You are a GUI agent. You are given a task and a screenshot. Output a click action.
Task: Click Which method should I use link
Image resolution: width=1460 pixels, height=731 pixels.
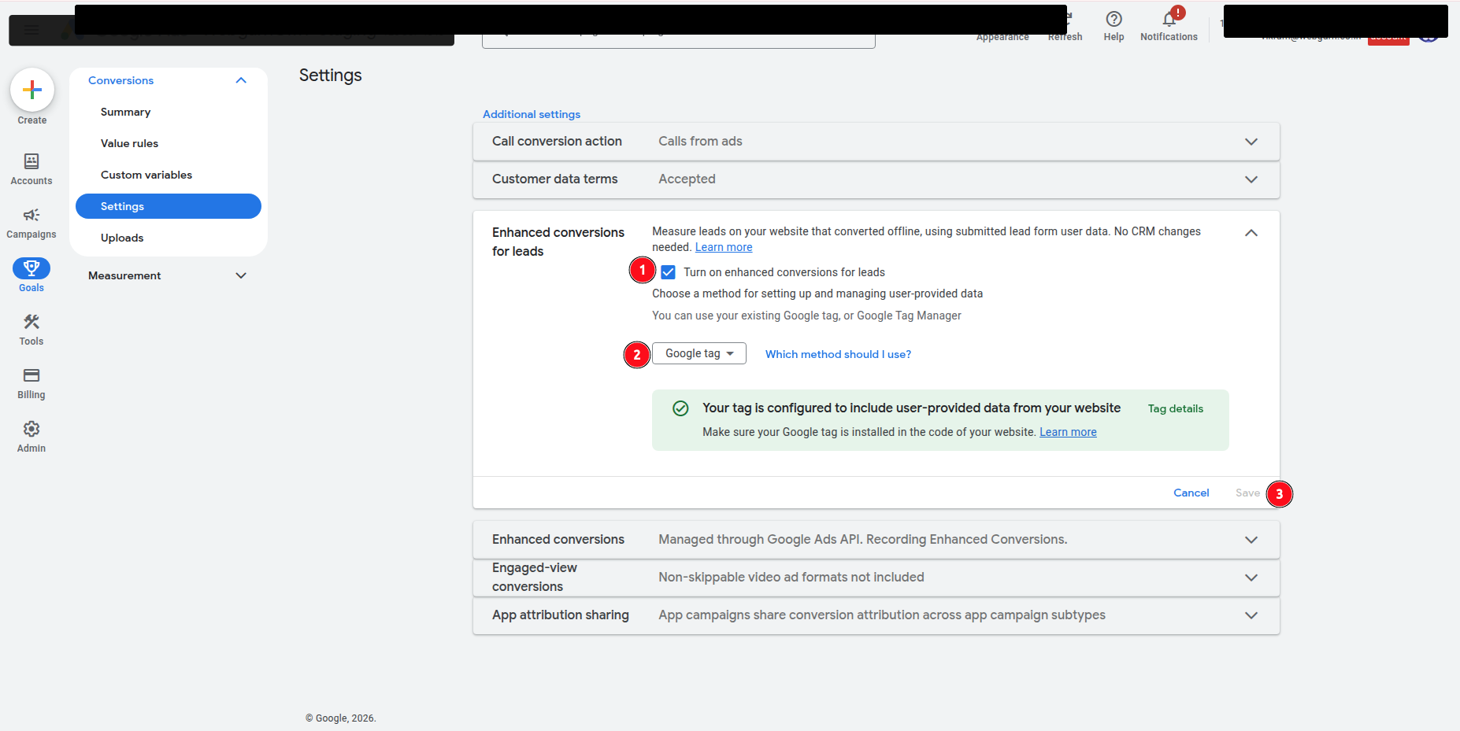click(838, 354)
